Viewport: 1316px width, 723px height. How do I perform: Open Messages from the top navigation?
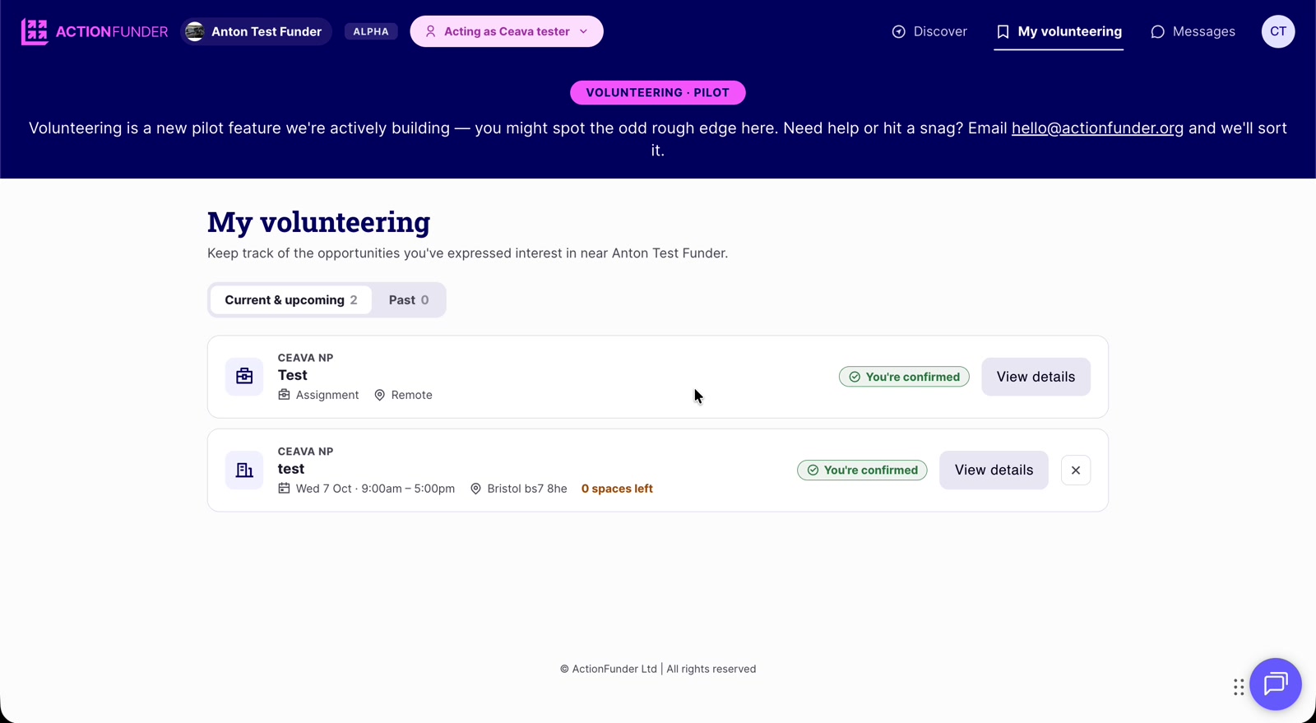tap(1193, 31)
